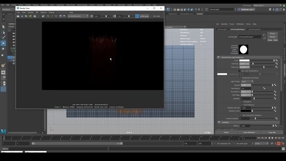286x161 pixels.
Task: Toggle Illuminates By Default checkbox
Action: point(240,78)
